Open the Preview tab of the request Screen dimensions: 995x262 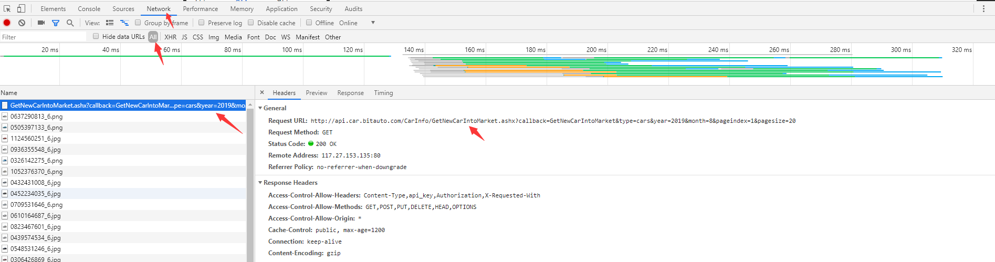point(317,93)
